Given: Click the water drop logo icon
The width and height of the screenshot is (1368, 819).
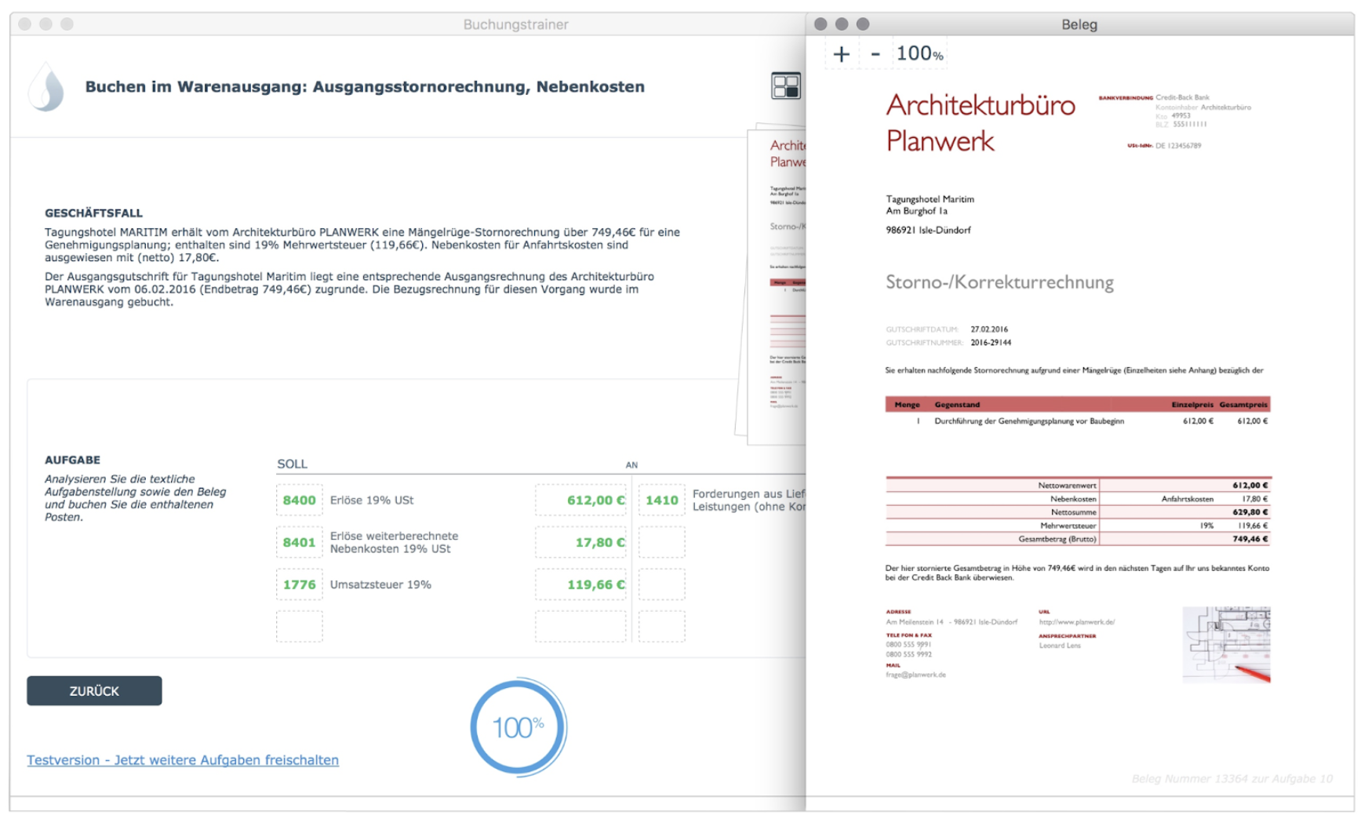Looking at the screenshot, I should pyautogui.click(x=46, y=86).
